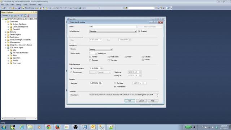The height and width of the screenshot is (130, 231).
Task: Click the battery indicator in system tray
Action: pos(188,127)
